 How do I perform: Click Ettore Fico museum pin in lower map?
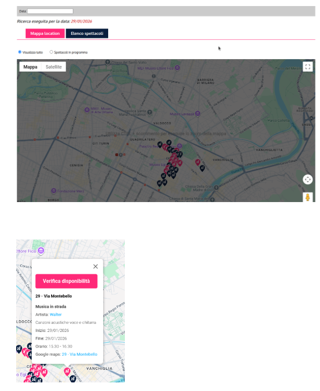[x=41, y=251]
